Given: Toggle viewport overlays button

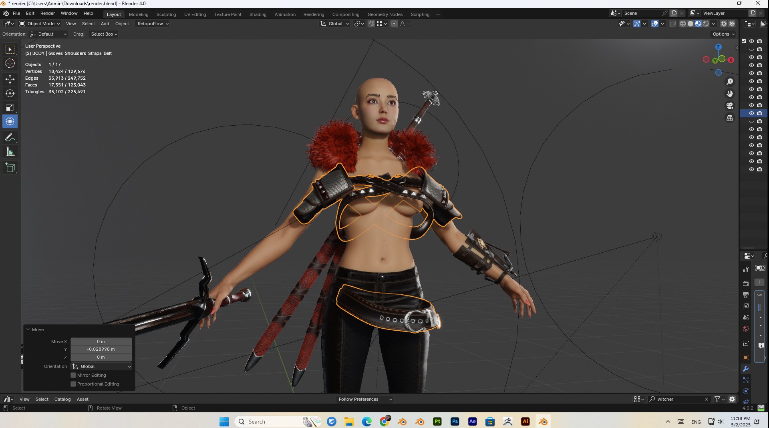Looking at the screenshot, I should pos(655,24).
